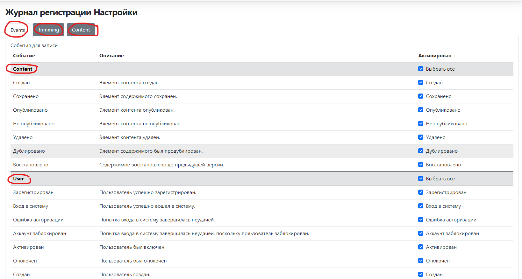
Task: Click description 'Элемент содержимого был продублирован.'
Action: 151,151
